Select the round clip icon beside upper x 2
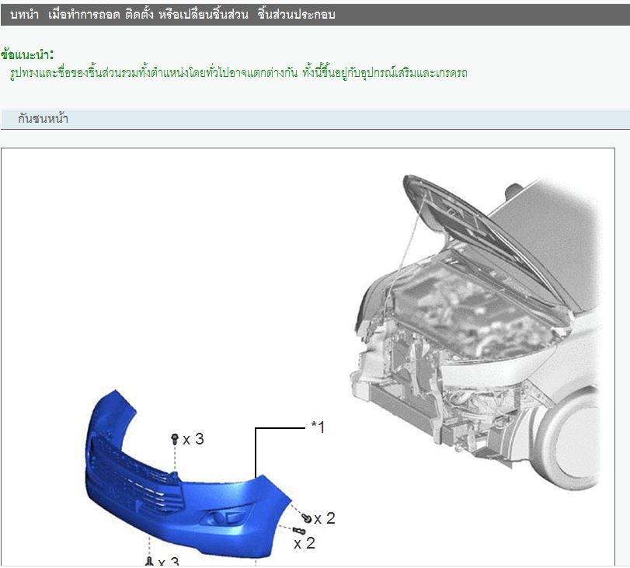 pyautogui.click(x=307, y=517)
